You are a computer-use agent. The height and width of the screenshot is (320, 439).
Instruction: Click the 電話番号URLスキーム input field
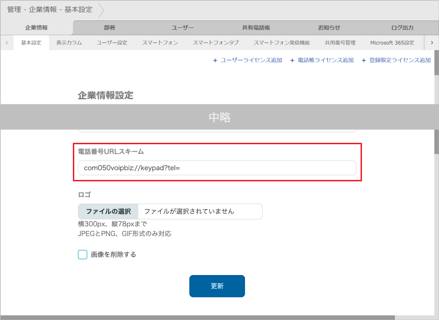click(x=217, y=167)
